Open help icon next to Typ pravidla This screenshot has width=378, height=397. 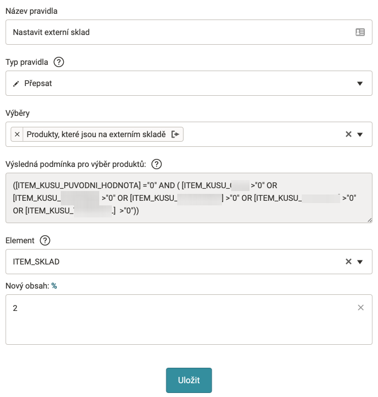(x=58, y=62)
